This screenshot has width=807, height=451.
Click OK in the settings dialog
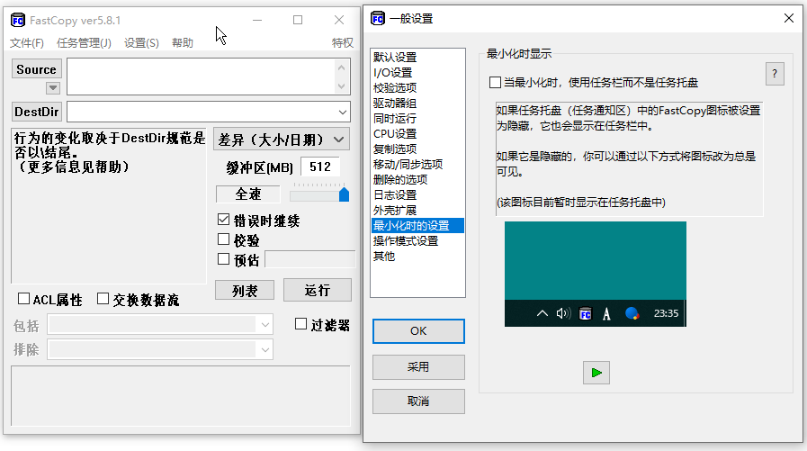418,331
